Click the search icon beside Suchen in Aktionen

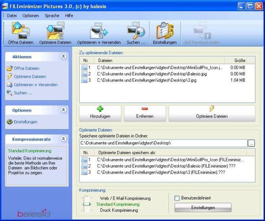click(10, 93)
